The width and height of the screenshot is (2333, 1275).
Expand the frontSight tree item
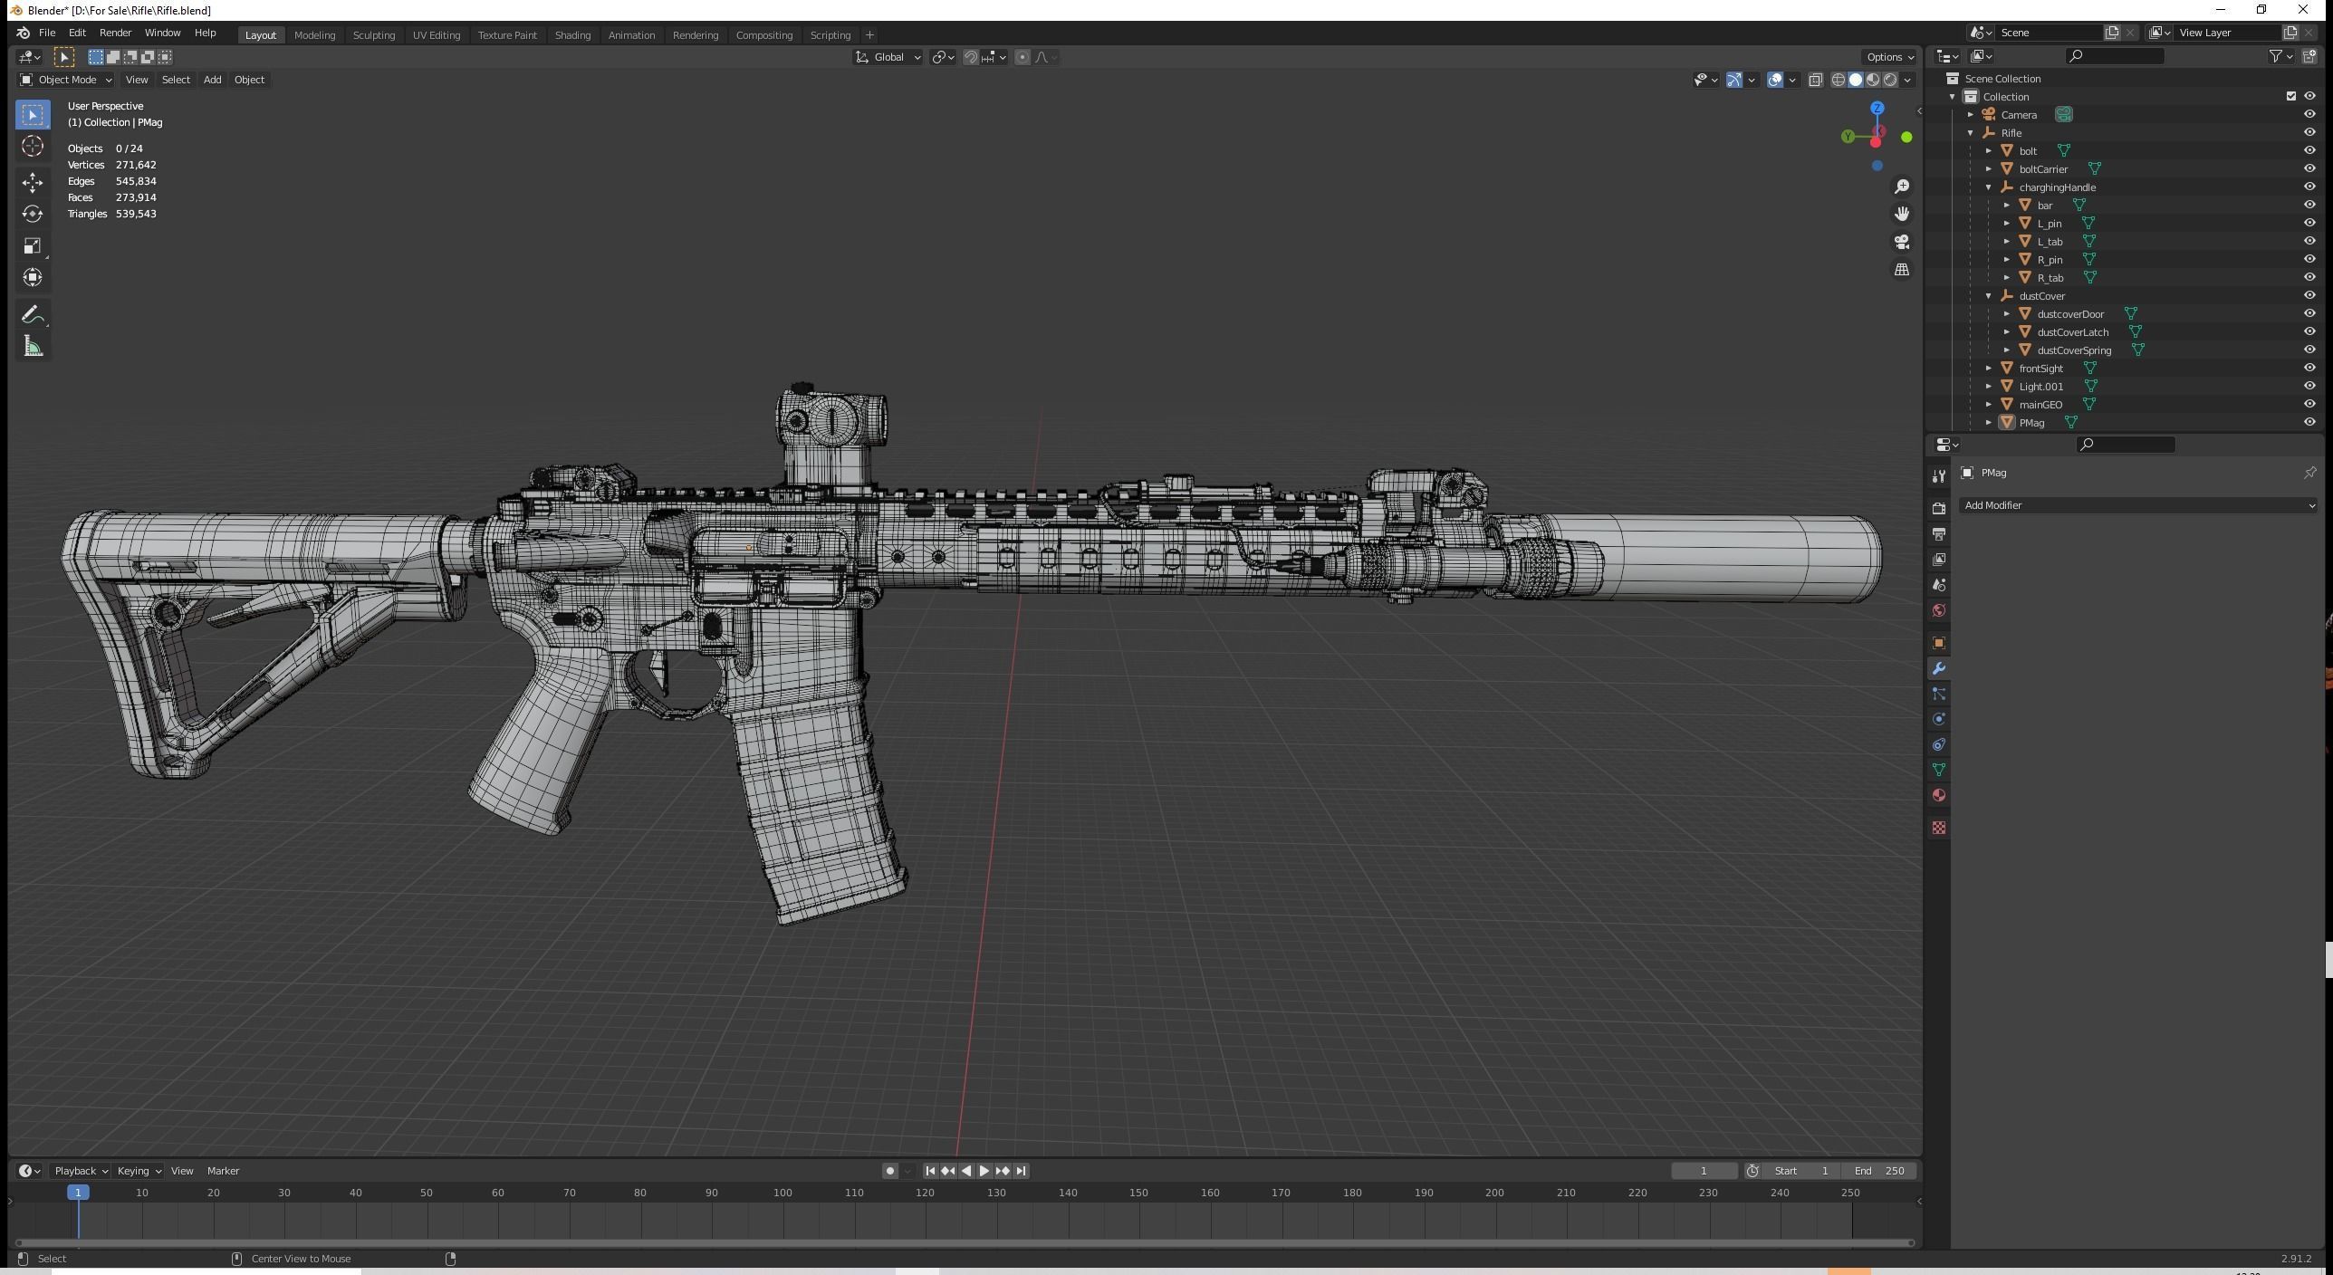tap(1989, 368)
